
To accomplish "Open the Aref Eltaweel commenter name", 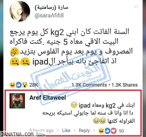I will (48, 98).
